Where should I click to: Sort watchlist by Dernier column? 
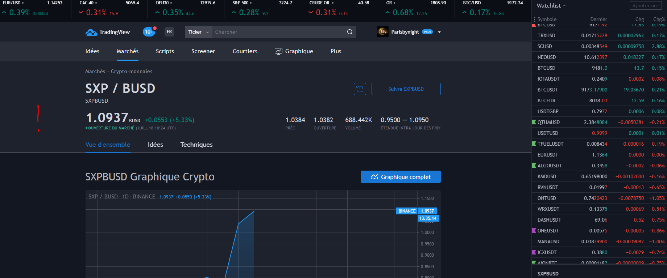(x=598, y=19)
